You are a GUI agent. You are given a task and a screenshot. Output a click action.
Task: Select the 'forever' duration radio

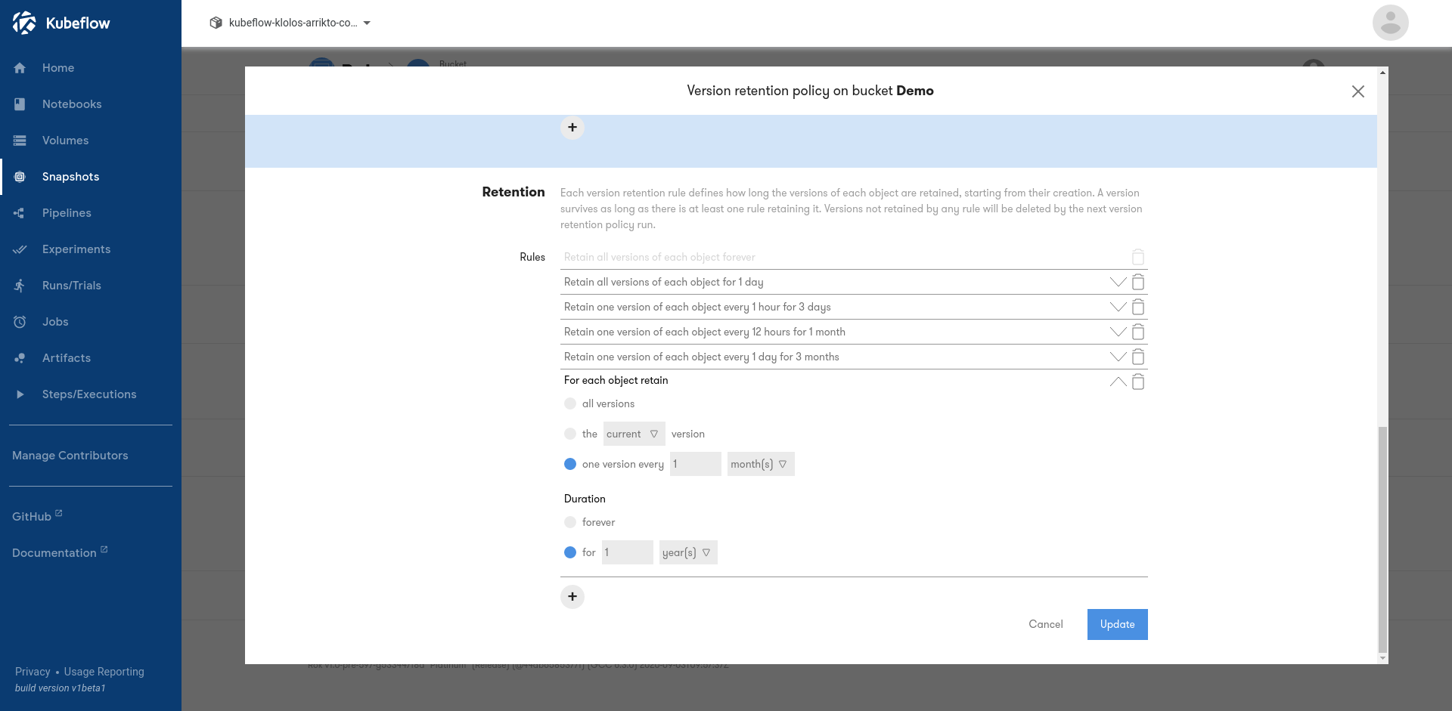tap(570, 522)
